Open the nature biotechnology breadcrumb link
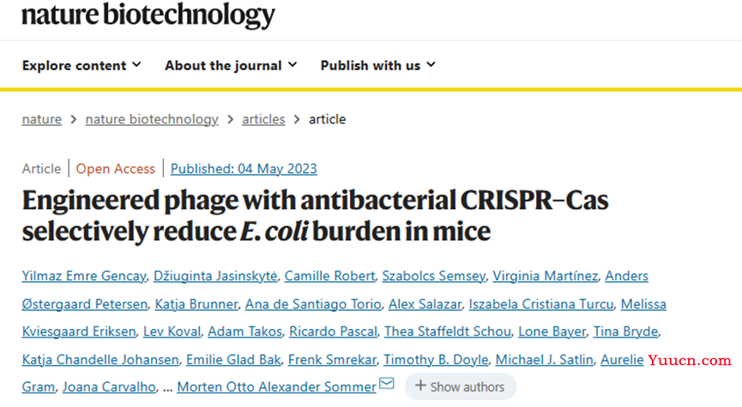 [x=152, y=119]
